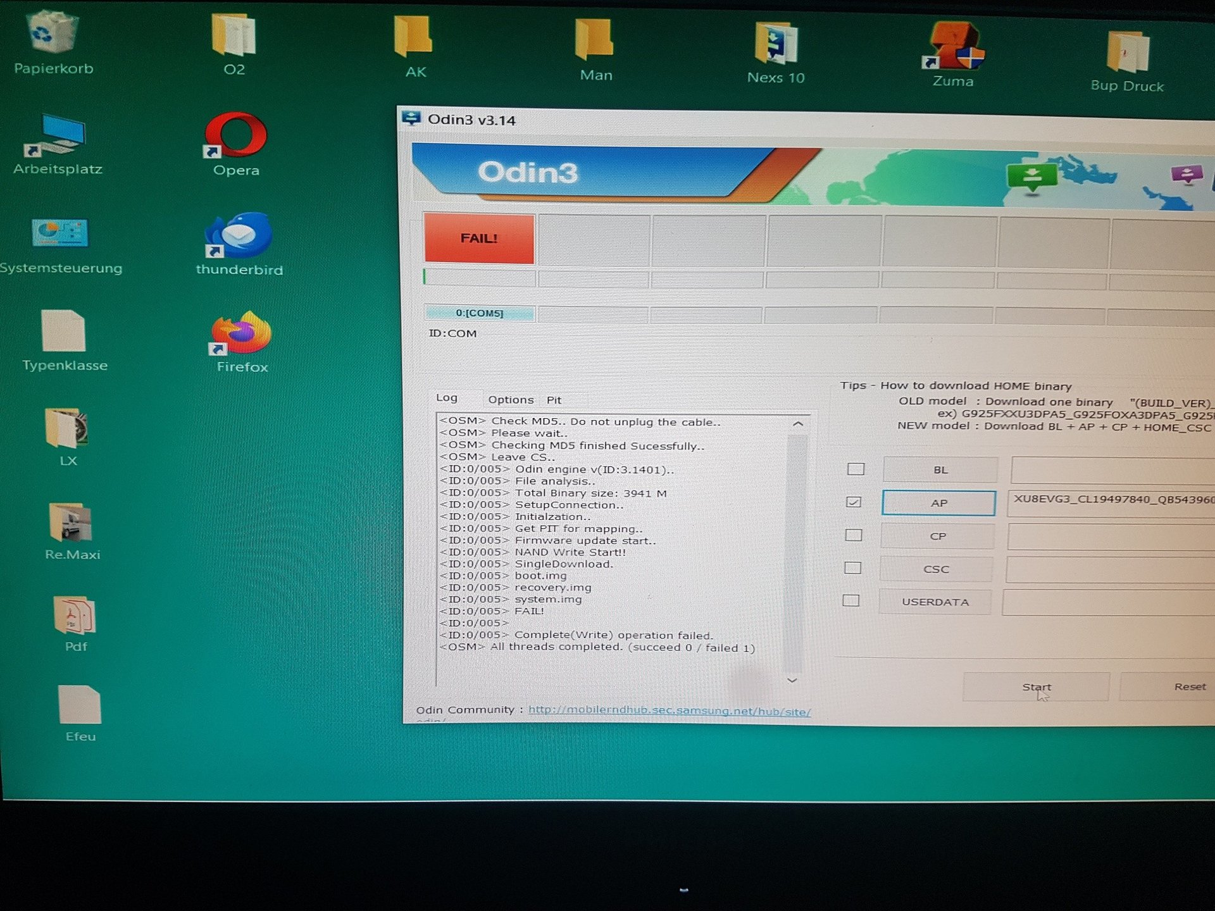Enable the USERDATA checkbox
The image size is (1215, 911).
(851, 600)
